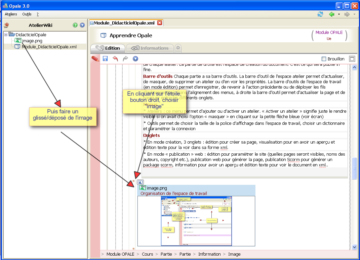Click the small image icon above image.png block

[140, 182]
